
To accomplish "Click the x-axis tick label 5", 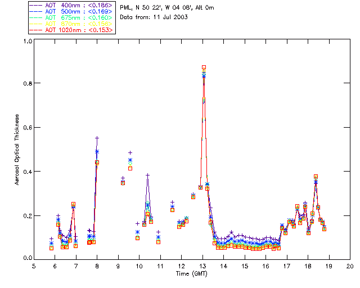I will pyautogui.click(x=34, y=266).
